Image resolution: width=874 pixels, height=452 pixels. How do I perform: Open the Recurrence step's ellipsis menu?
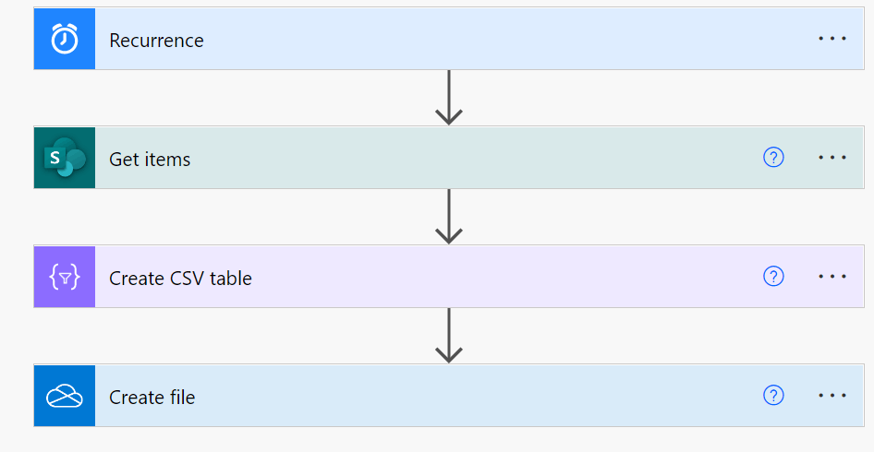832,39
